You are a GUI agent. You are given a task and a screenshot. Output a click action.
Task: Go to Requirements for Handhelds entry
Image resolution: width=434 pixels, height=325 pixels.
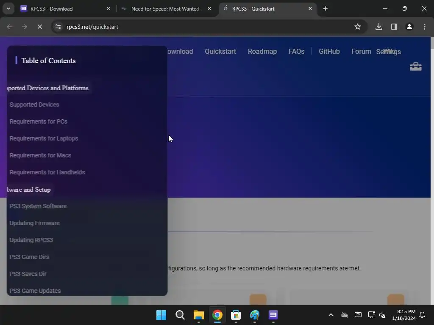[x=47, y=172]
